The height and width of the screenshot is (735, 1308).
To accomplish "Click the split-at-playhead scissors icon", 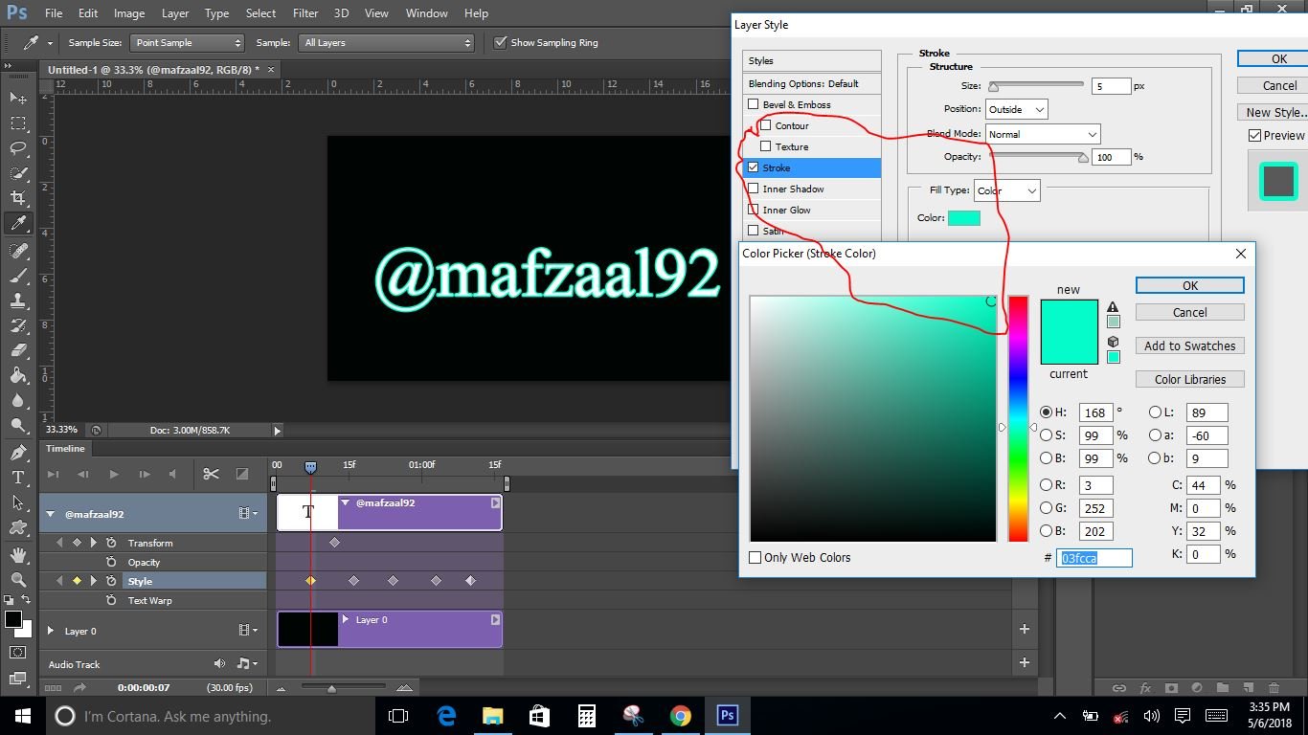I will (x=212, y=474).
